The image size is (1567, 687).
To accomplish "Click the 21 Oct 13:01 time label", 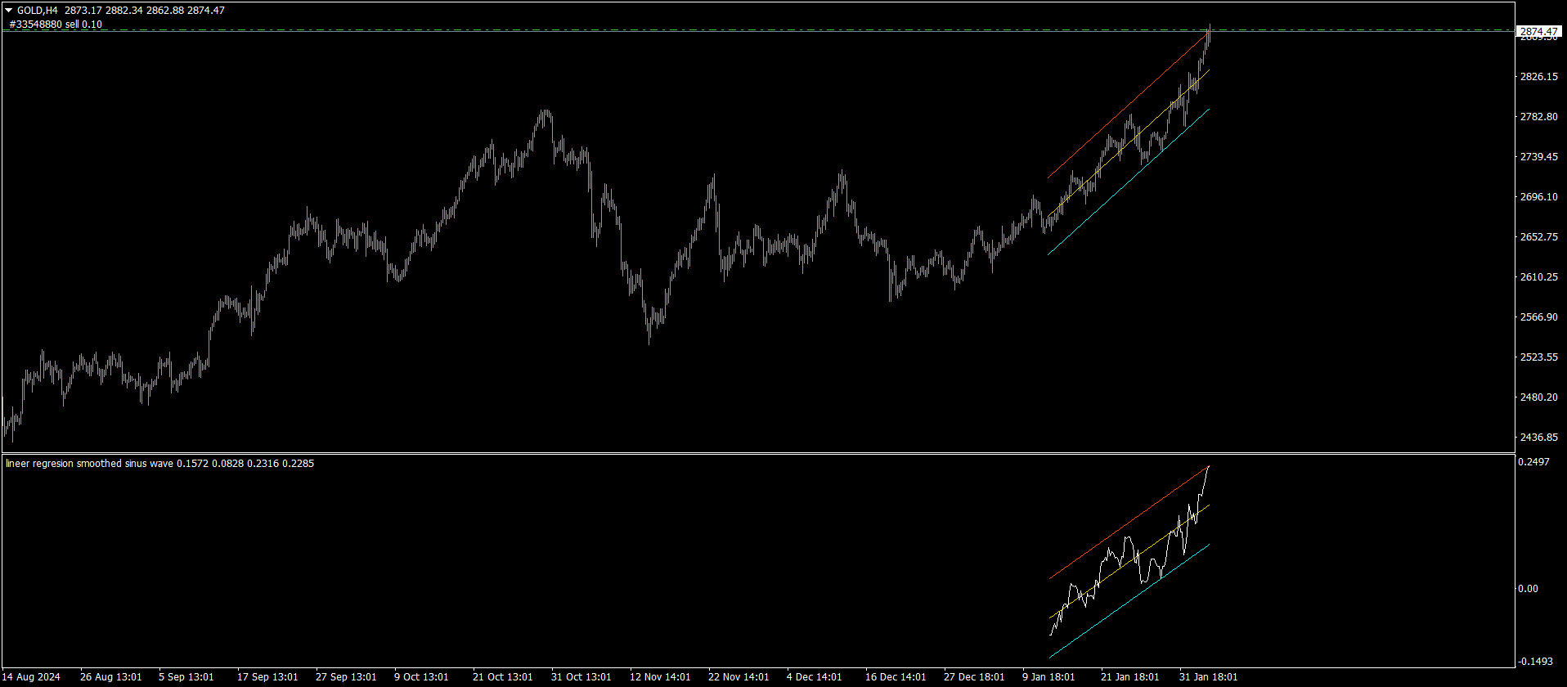I will pos(503,677).
